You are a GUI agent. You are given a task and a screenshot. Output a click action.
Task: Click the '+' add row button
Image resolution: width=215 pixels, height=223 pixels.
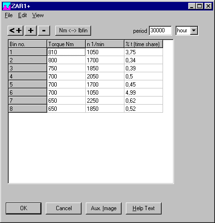pos(31,30)
